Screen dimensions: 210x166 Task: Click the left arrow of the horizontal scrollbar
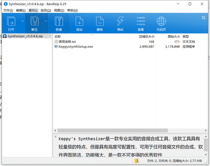pos(55,130)
